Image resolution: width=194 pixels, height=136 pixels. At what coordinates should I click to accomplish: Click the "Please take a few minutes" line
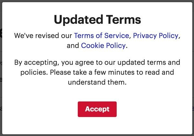(97, 72)
